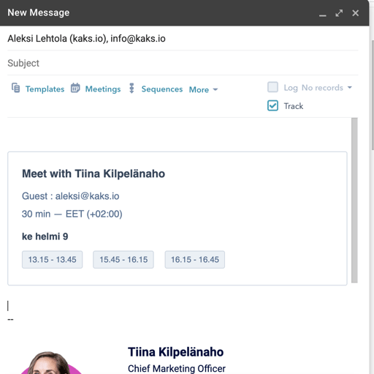
Task: Click the message body scrollbar
Action: click(x=354, y=201)
